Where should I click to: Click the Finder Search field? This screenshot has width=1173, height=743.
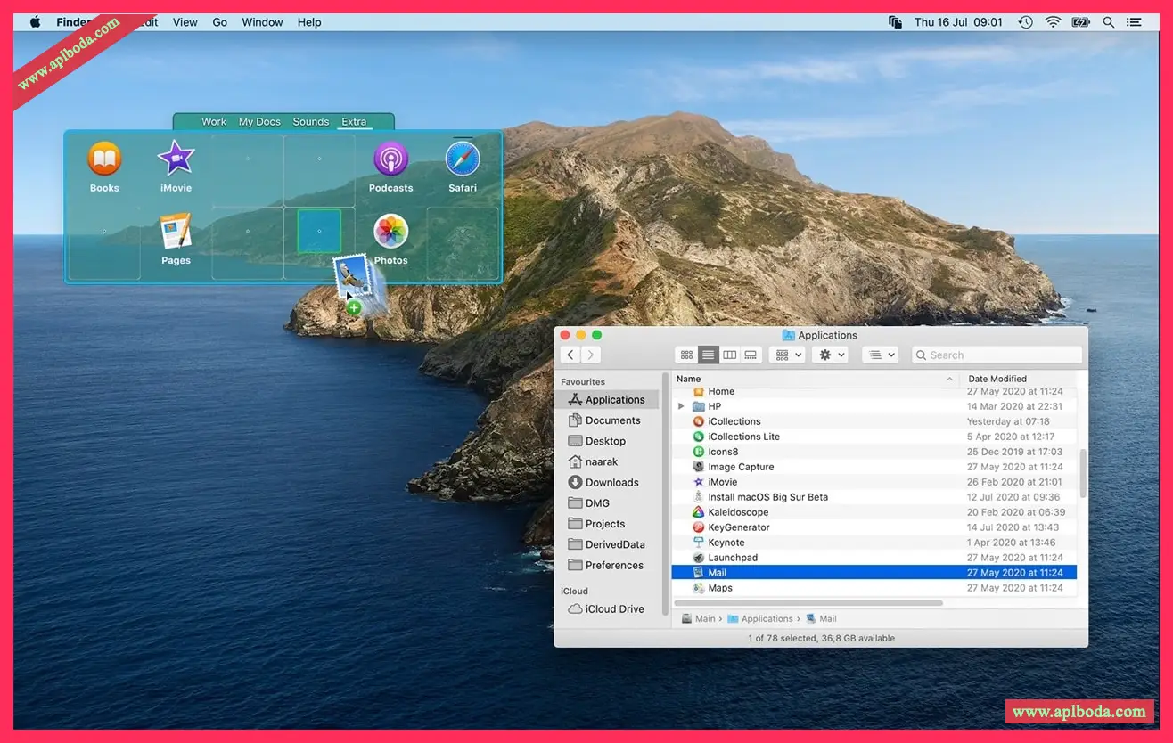pyautogui.click(x=997, y=355)
